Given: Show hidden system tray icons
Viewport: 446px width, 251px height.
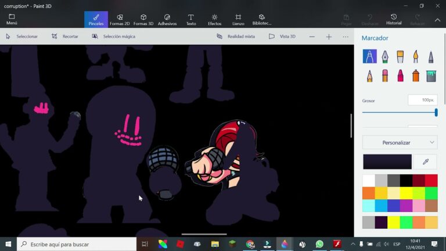Looking at the screenshot, I should tap(353, 244).
